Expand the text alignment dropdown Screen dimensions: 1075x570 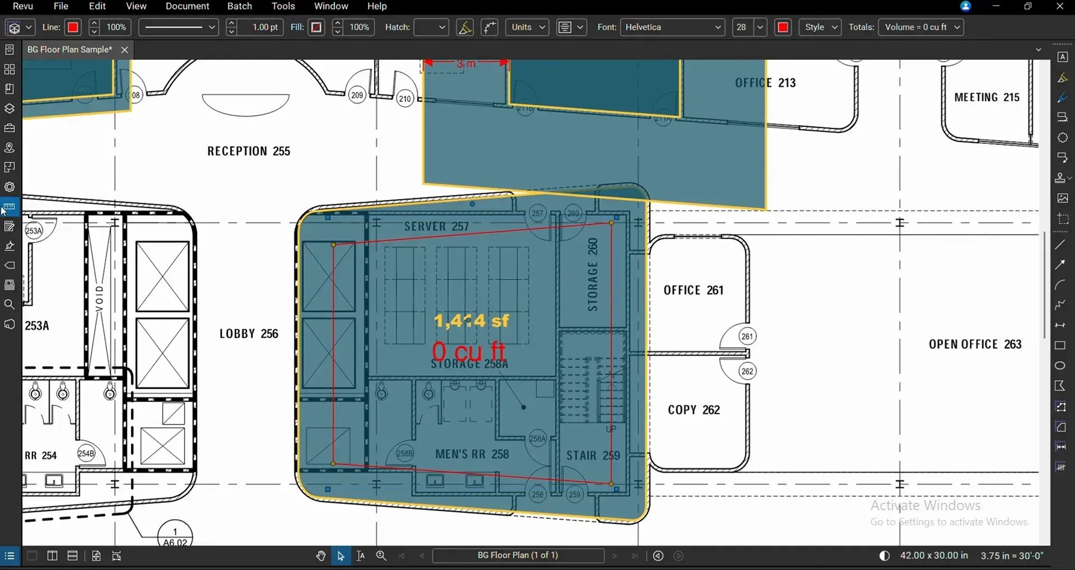580,27
